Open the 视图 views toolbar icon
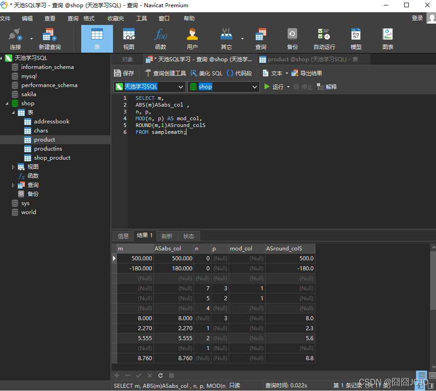 coord(129,39)
